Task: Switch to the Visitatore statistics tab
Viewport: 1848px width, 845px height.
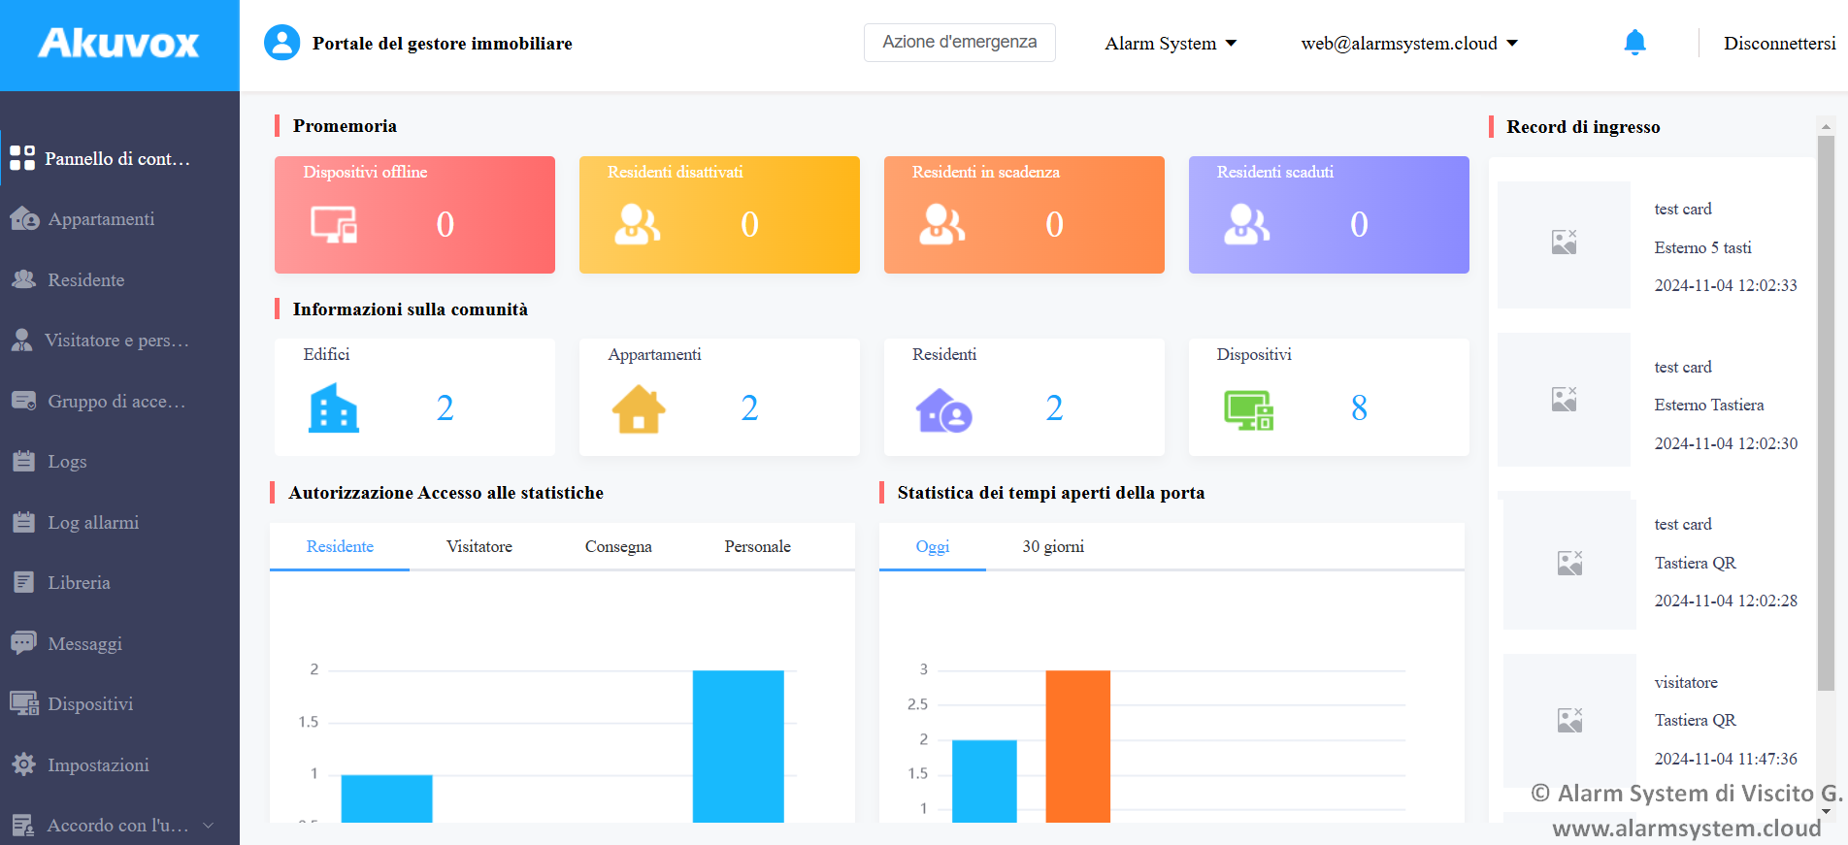Action: point(479,546)
